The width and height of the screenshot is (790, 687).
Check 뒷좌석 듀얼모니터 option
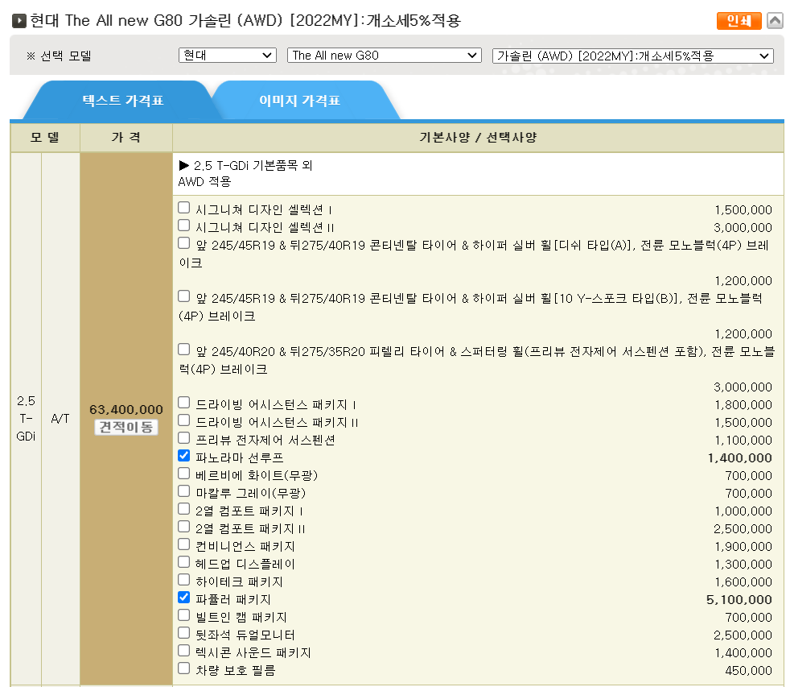click(x=184, y=633)
